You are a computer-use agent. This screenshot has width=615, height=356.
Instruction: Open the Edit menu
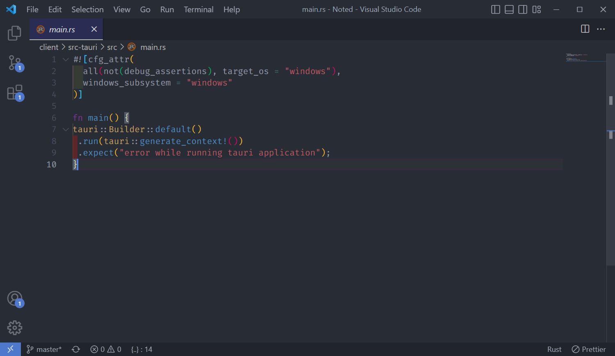(x=55, y=9)
